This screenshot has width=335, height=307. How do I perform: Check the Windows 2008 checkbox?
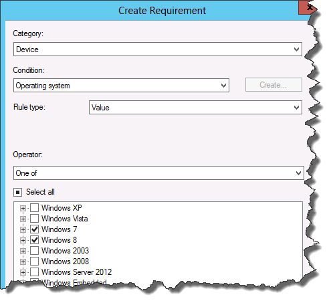34,262
